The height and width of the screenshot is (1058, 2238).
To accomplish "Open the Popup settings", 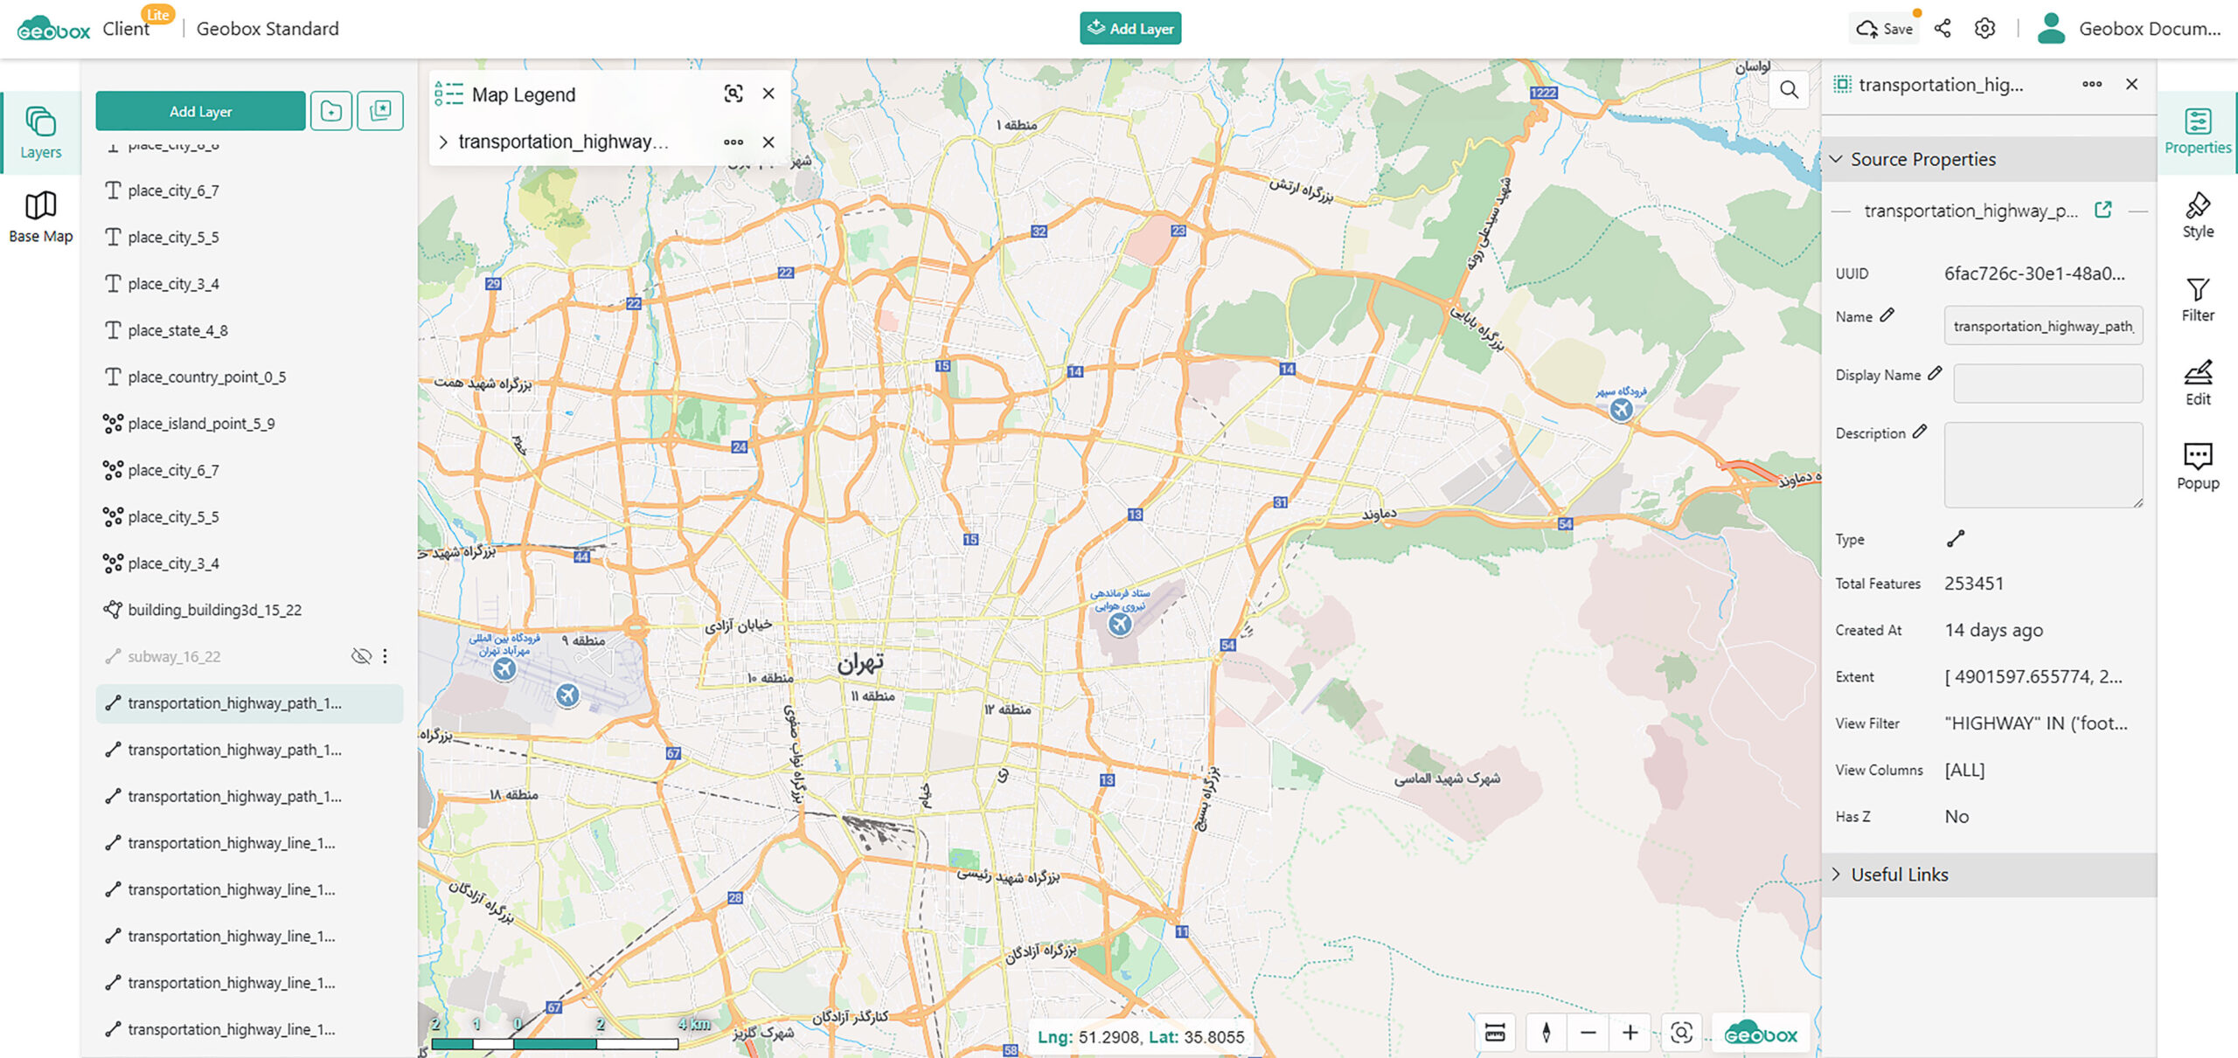I will tap(2197, 467).
